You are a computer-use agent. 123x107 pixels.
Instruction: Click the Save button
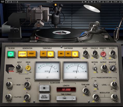click(x=115, y=2)
